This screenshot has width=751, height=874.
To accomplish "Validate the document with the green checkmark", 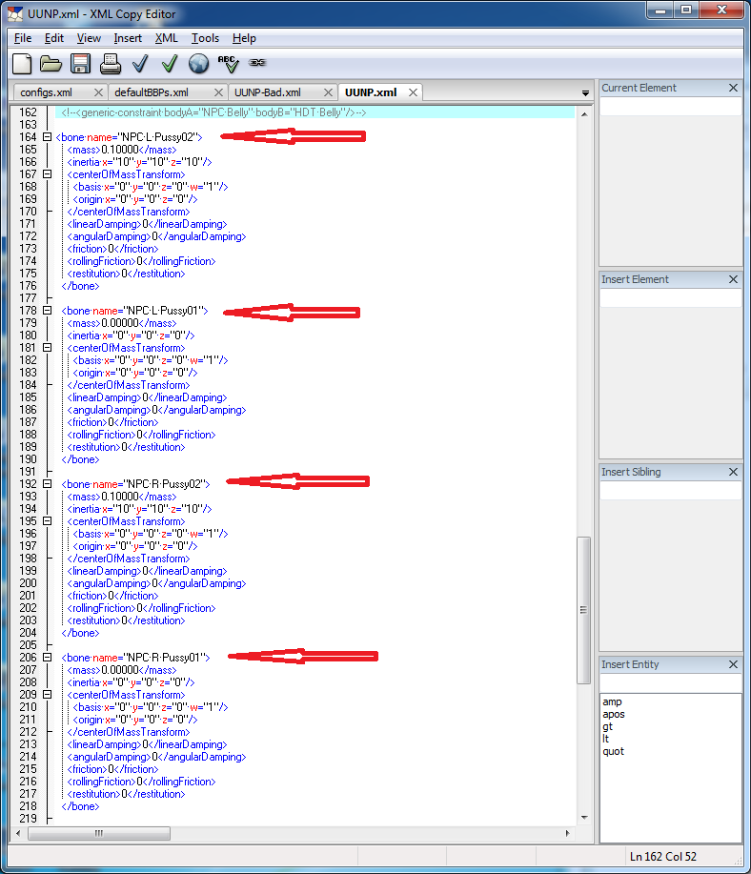I will pyautogui.click(x=170, y=64).
